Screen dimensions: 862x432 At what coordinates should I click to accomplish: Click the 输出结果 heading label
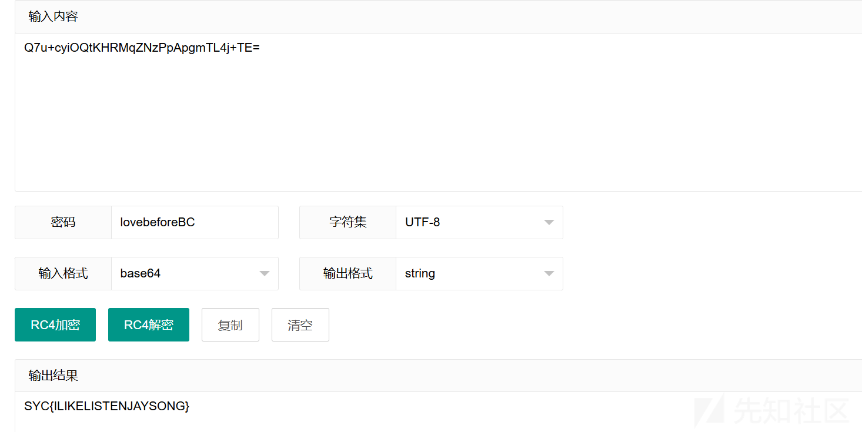pos(53,376)
